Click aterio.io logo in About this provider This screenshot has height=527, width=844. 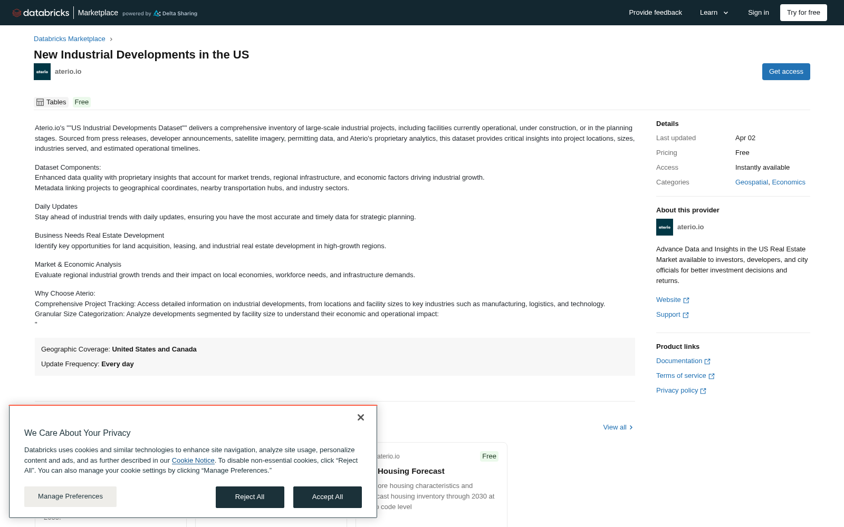pyautogui.click(x=665, y=227)
